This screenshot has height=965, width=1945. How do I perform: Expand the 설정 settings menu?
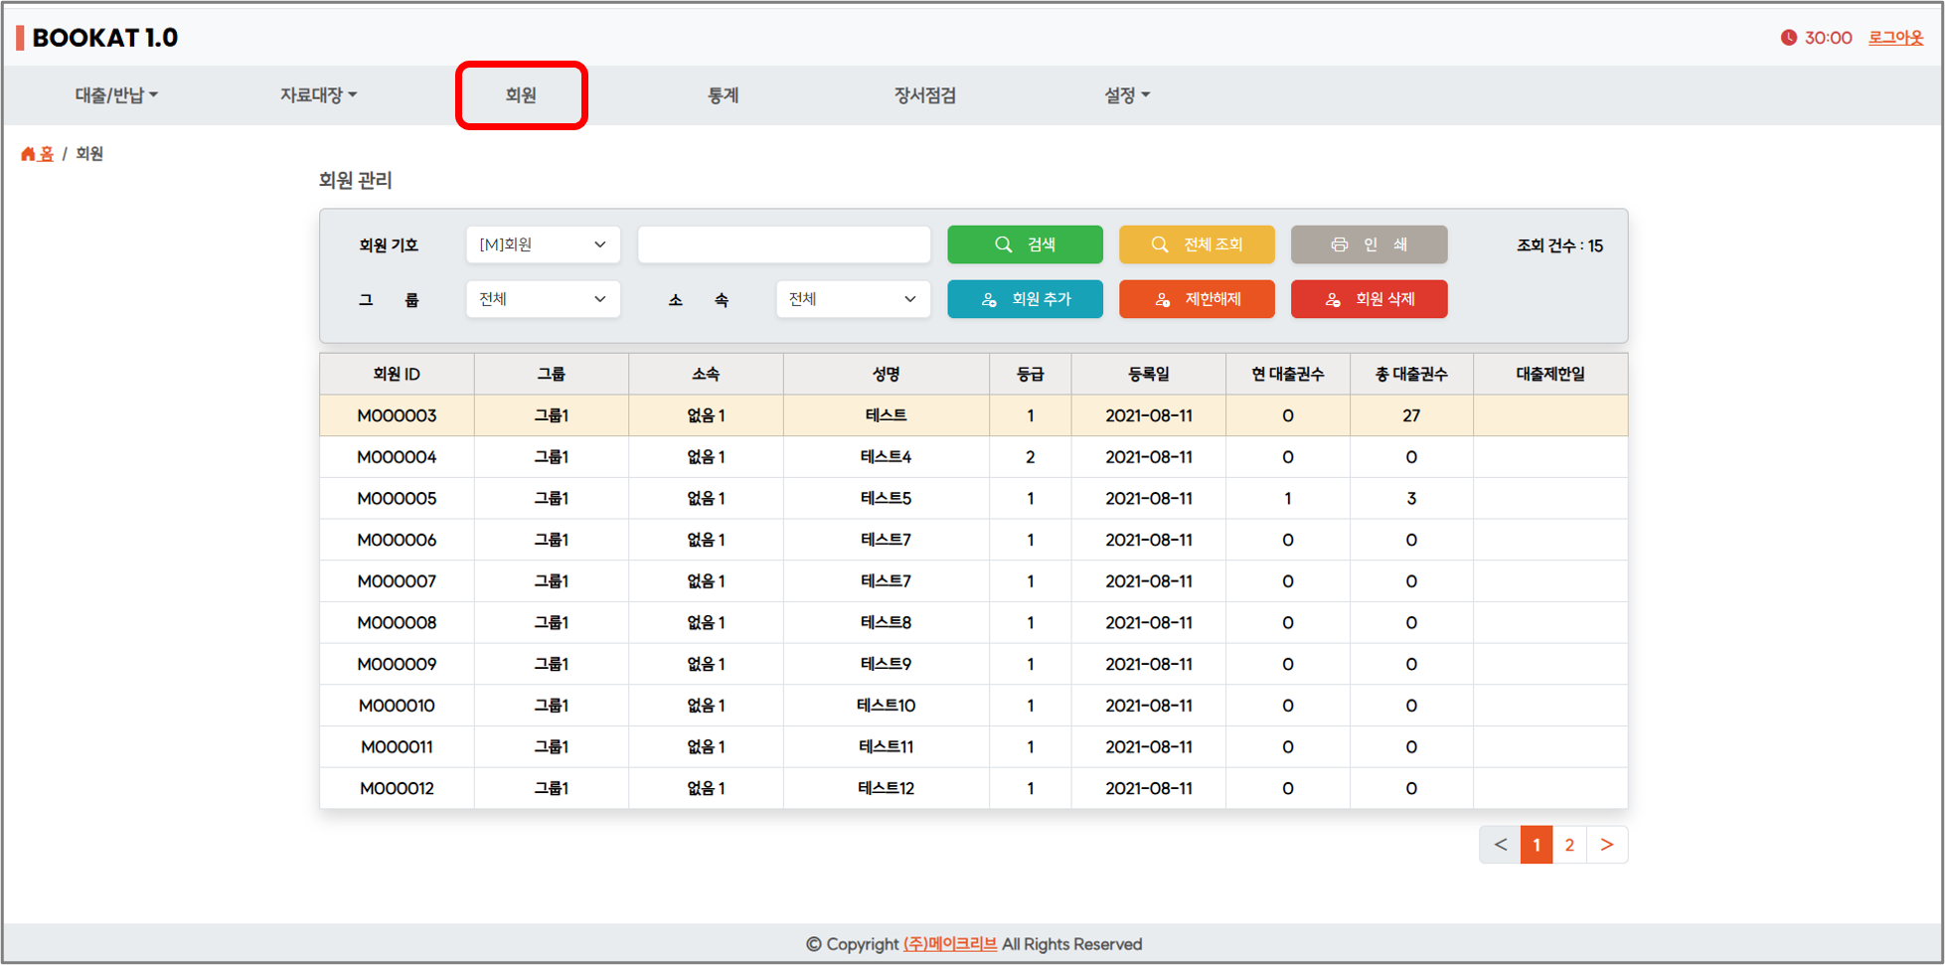pyautogui.click(x=1126, y=95)
